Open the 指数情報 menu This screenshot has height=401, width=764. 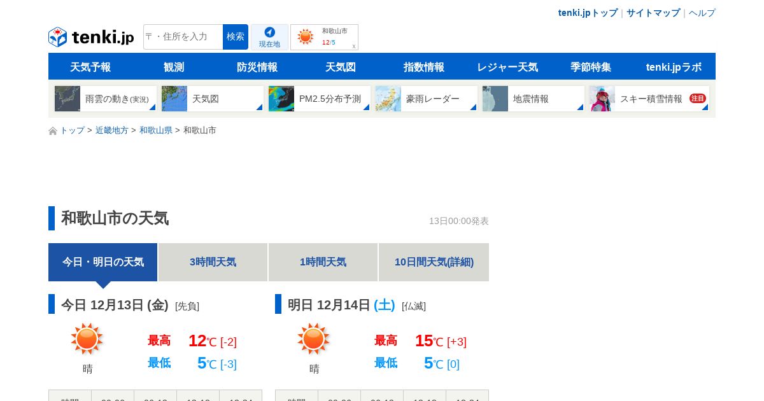[x=424, y=66]
